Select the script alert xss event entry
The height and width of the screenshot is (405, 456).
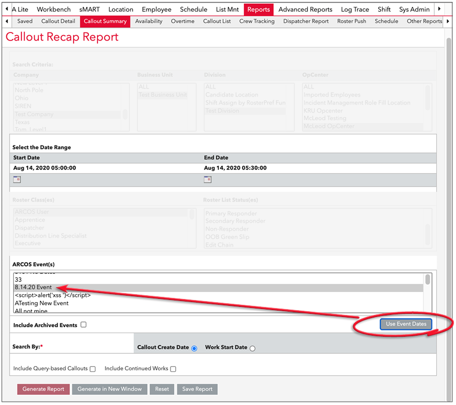coord(218,295)
